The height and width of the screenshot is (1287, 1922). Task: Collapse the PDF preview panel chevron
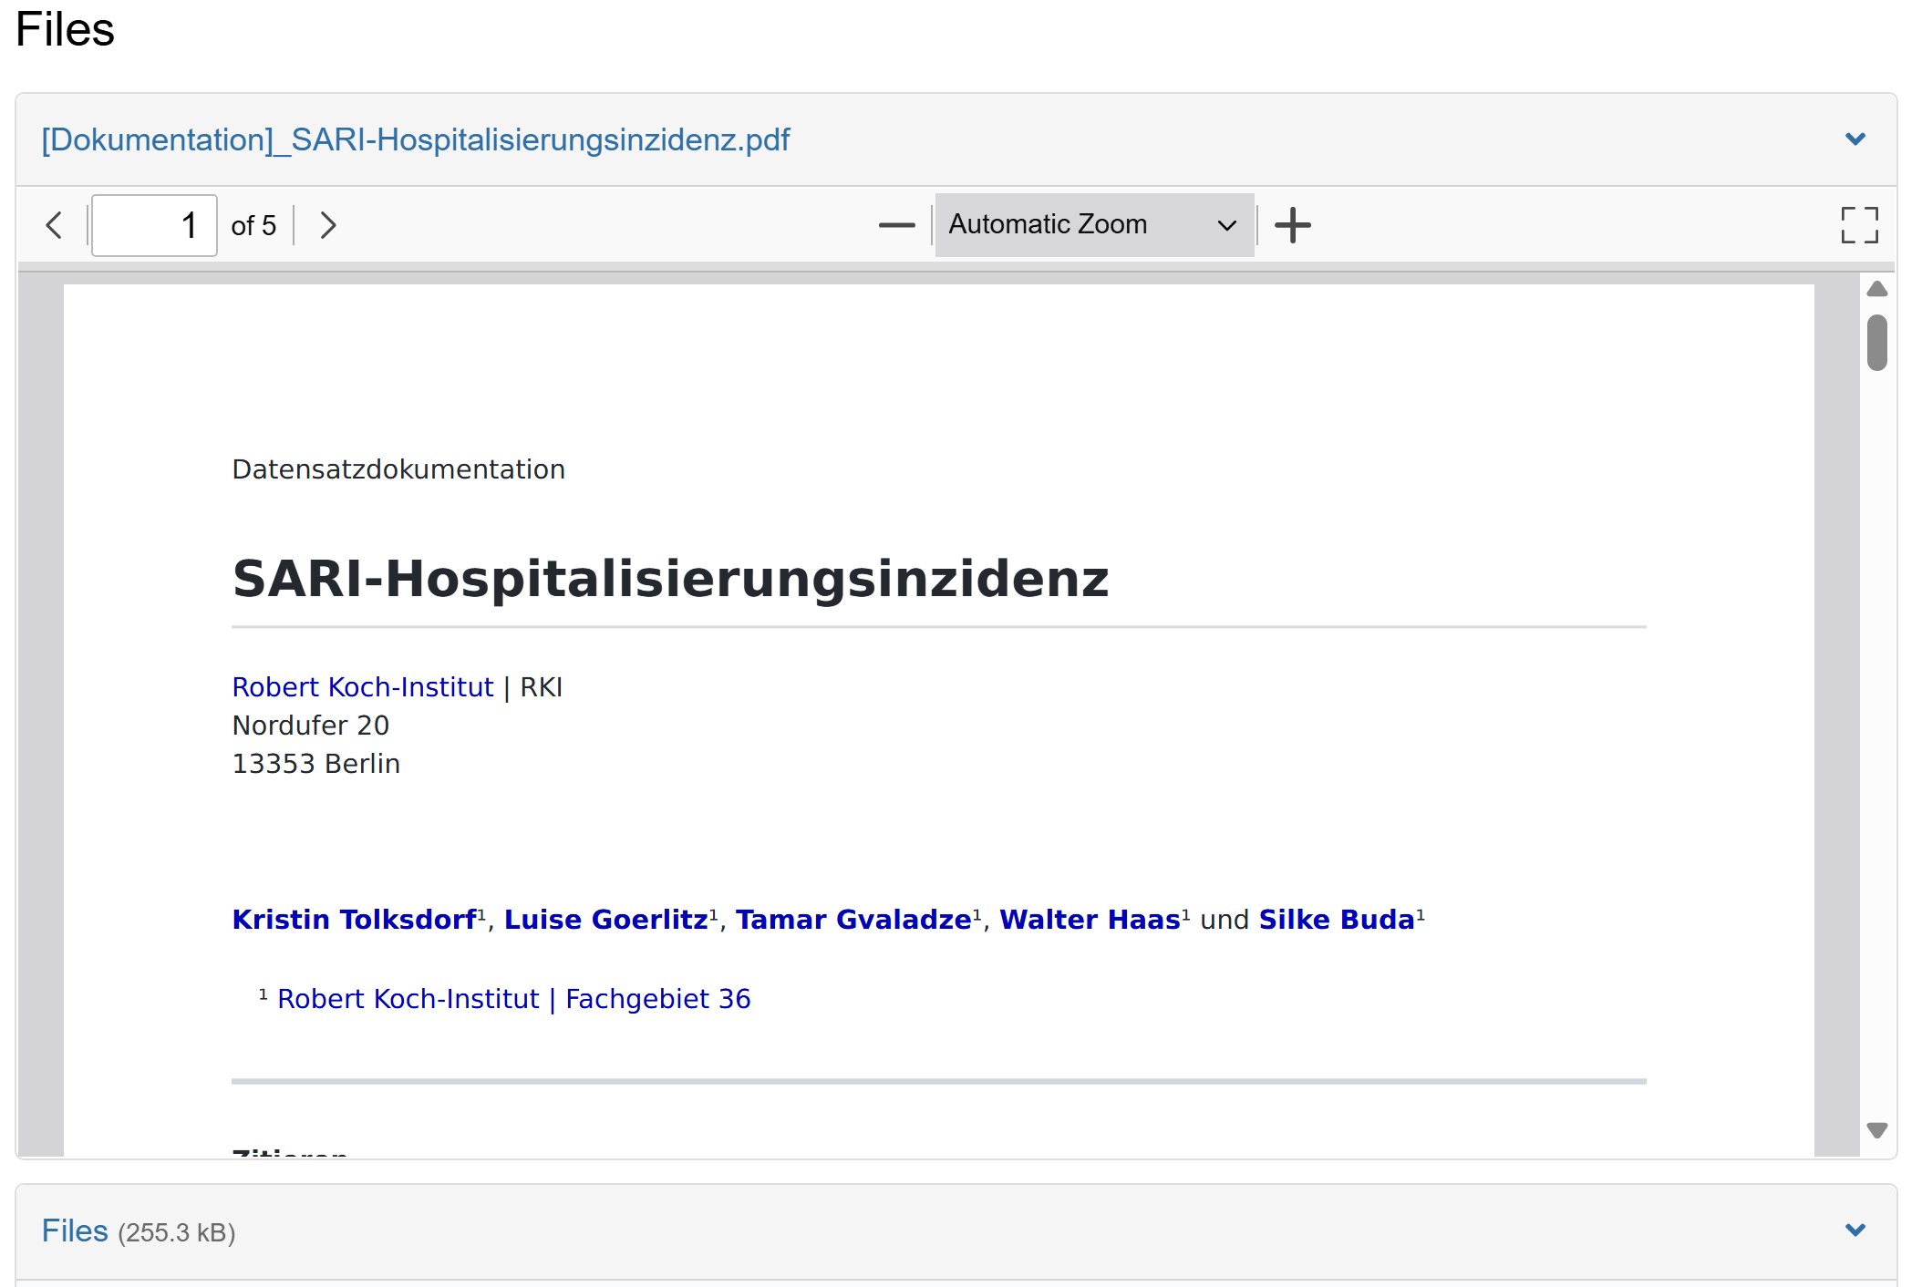(x=1855, y=139)
